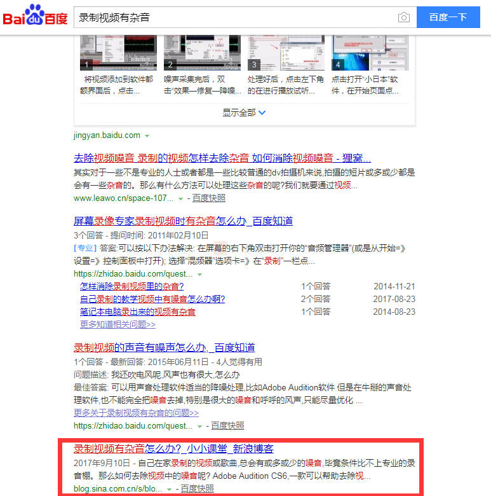Click the jingyan.baidu.com source URL

pos(107,135)
